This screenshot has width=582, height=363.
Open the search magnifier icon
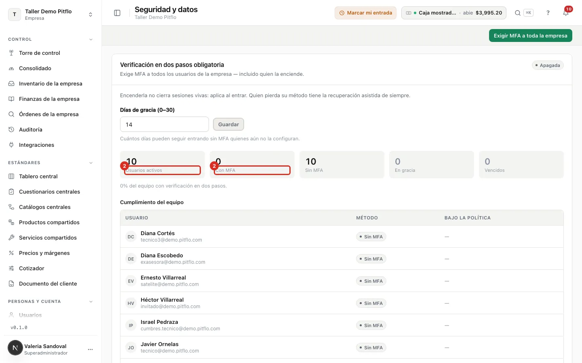coord(517,13)
